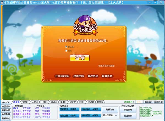Click 学分 label in 人物信息
Screen dimensions: 165x121
37,114
